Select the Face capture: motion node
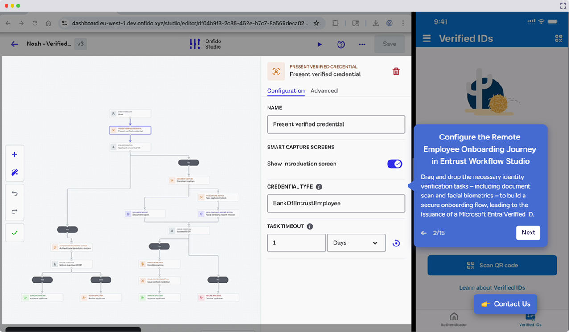This screenshot has width=569, height=332. 218,197
